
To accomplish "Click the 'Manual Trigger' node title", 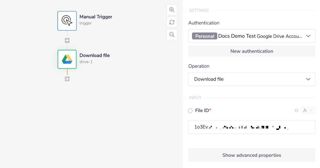I will (x=96, y=17).
